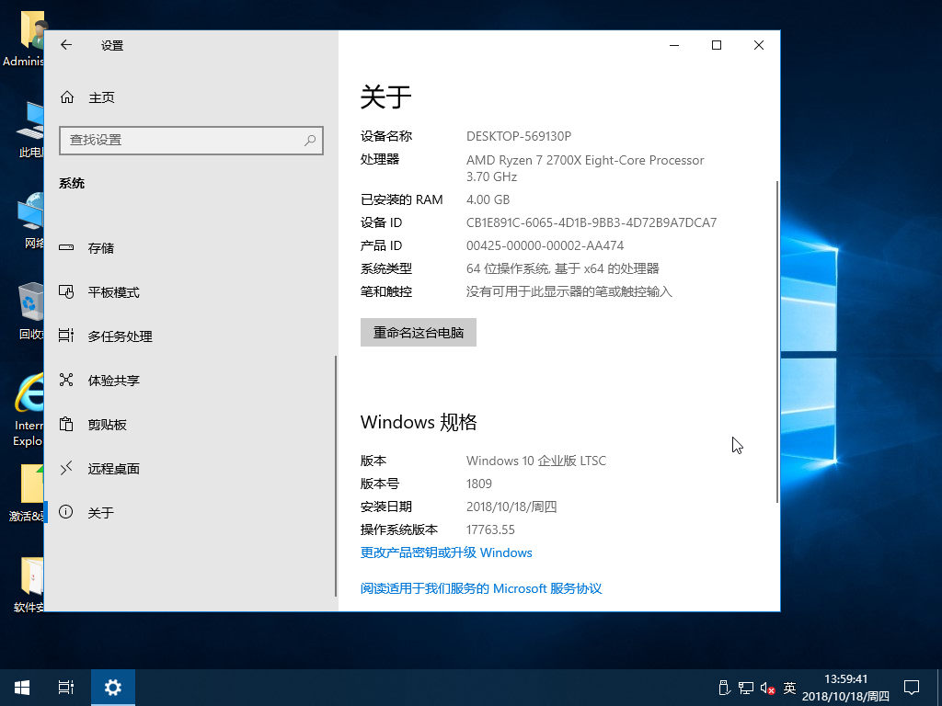Select the network (网络) desktop icon
This screenshot has width=942, height=706.
tap(31, 220)
